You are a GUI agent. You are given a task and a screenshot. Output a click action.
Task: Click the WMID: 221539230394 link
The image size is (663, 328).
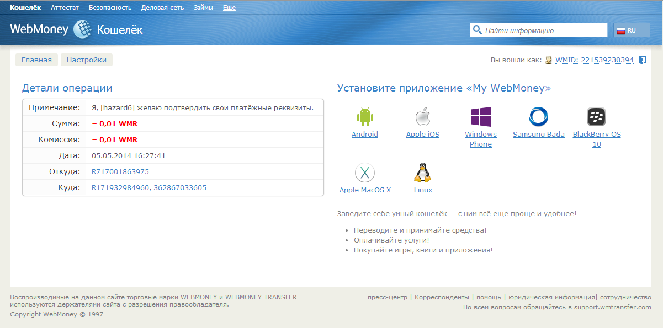click(594, 60)
